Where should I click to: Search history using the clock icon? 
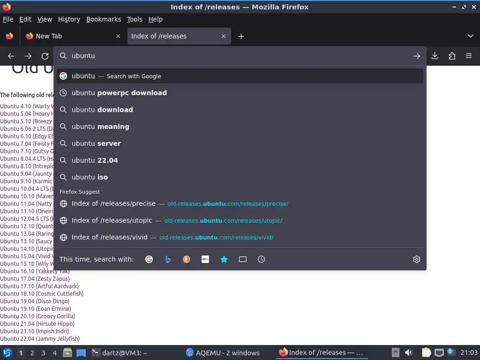[262, 259]
